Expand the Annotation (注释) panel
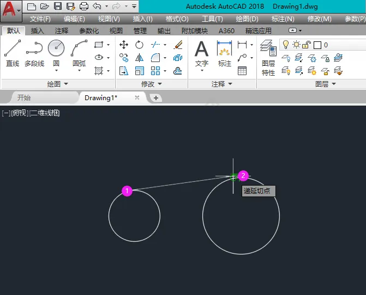 222,84
